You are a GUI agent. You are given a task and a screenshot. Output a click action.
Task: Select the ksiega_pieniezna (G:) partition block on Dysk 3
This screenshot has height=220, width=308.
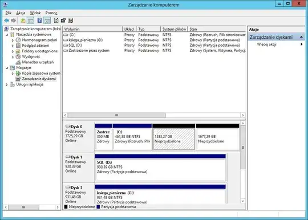click(x=160, y=194)
